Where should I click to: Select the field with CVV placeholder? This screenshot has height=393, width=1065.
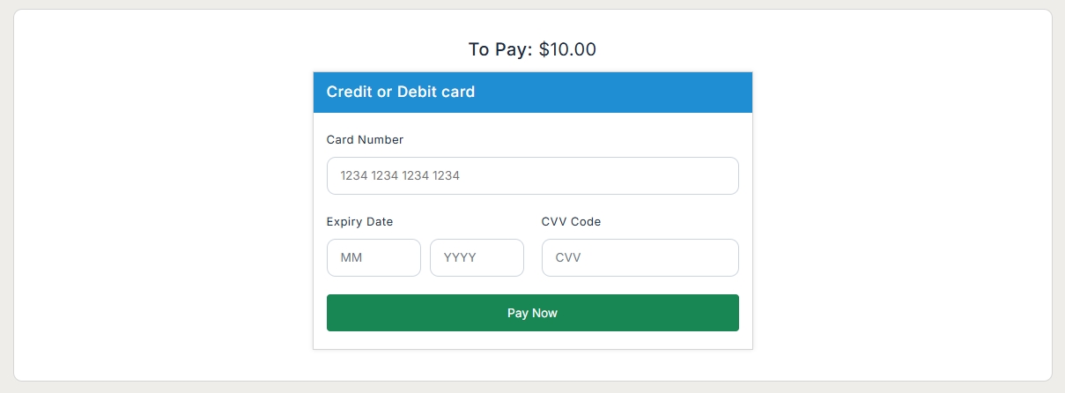(640, 257)
